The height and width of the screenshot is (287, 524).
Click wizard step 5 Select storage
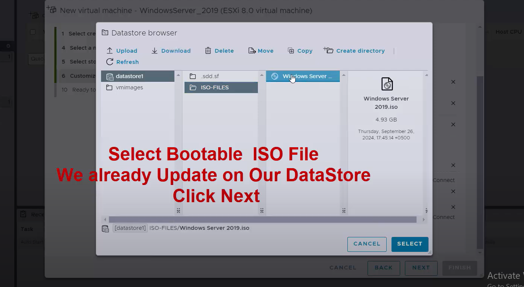click(78, 62)
